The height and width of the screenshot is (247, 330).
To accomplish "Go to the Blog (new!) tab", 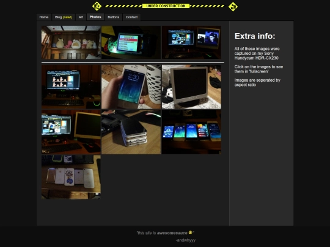I will pos(64,17).
